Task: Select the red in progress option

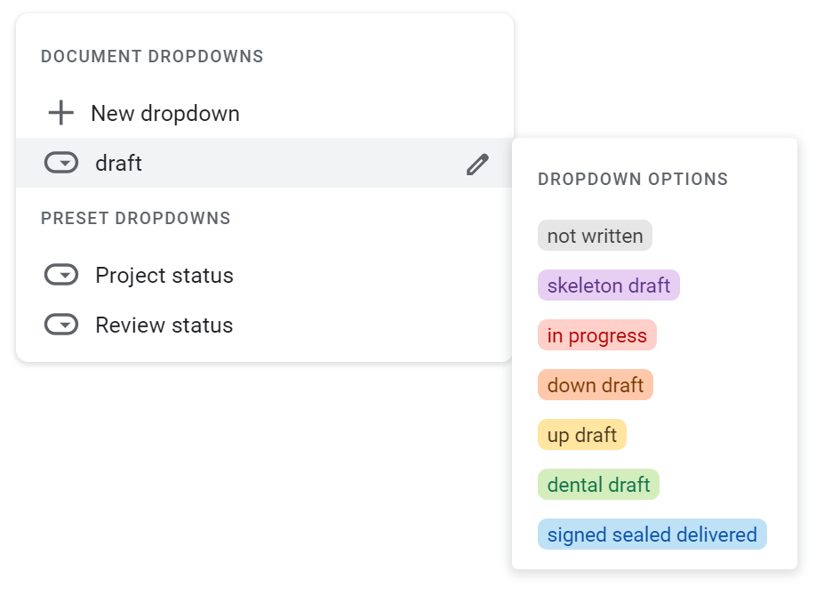Action: (x=597, y=335)
